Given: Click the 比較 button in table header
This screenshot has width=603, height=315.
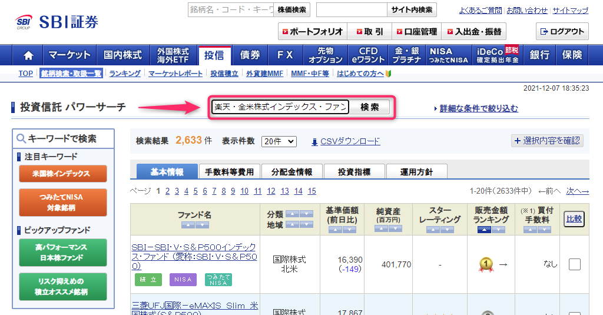Looking at the screenshot, I should click(x=574, y=219).
